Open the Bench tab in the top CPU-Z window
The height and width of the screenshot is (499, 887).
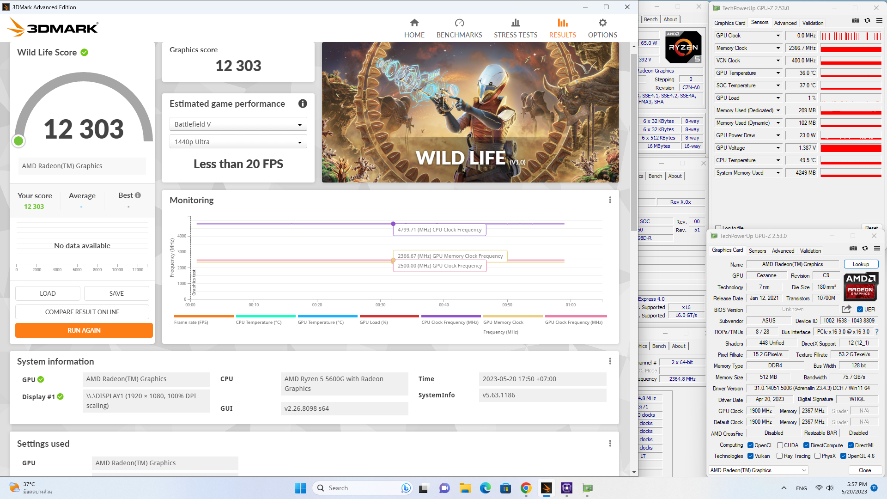pos(650,19)
